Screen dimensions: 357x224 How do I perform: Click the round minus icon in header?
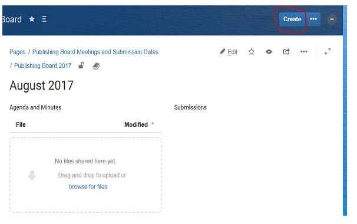click(x=332, y=19)
